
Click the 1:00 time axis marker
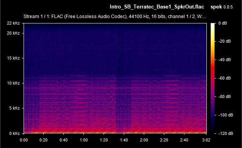click(84, 140)
